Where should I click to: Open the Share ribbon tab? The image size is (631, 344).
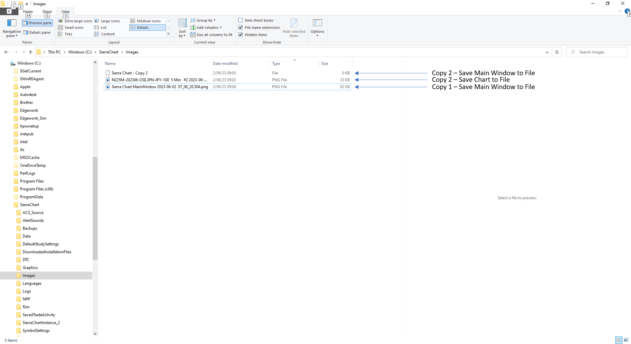pyautogui.click(x=47, y=11)
